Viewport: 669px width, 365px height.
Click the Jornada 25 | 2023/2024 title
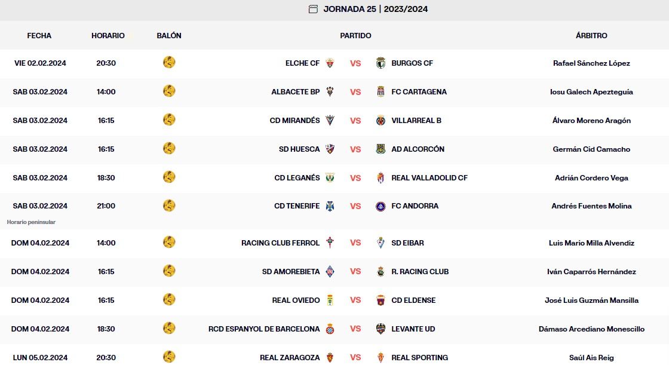click(x=376, y=9)
